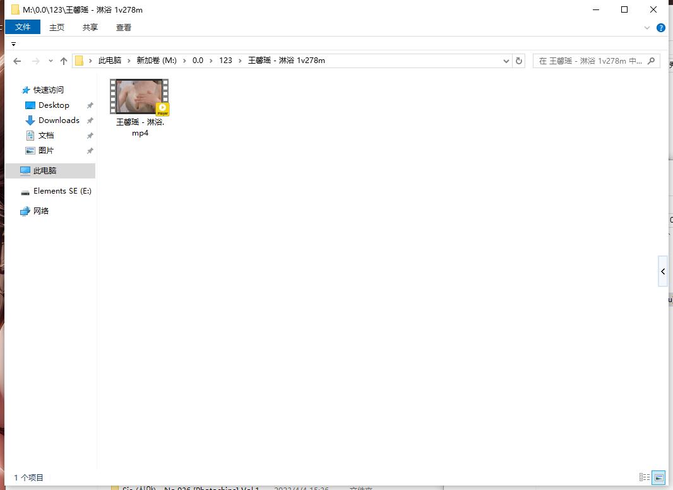Open the Quick Access Toolbar customize dropdown

(x=13, y=44)
